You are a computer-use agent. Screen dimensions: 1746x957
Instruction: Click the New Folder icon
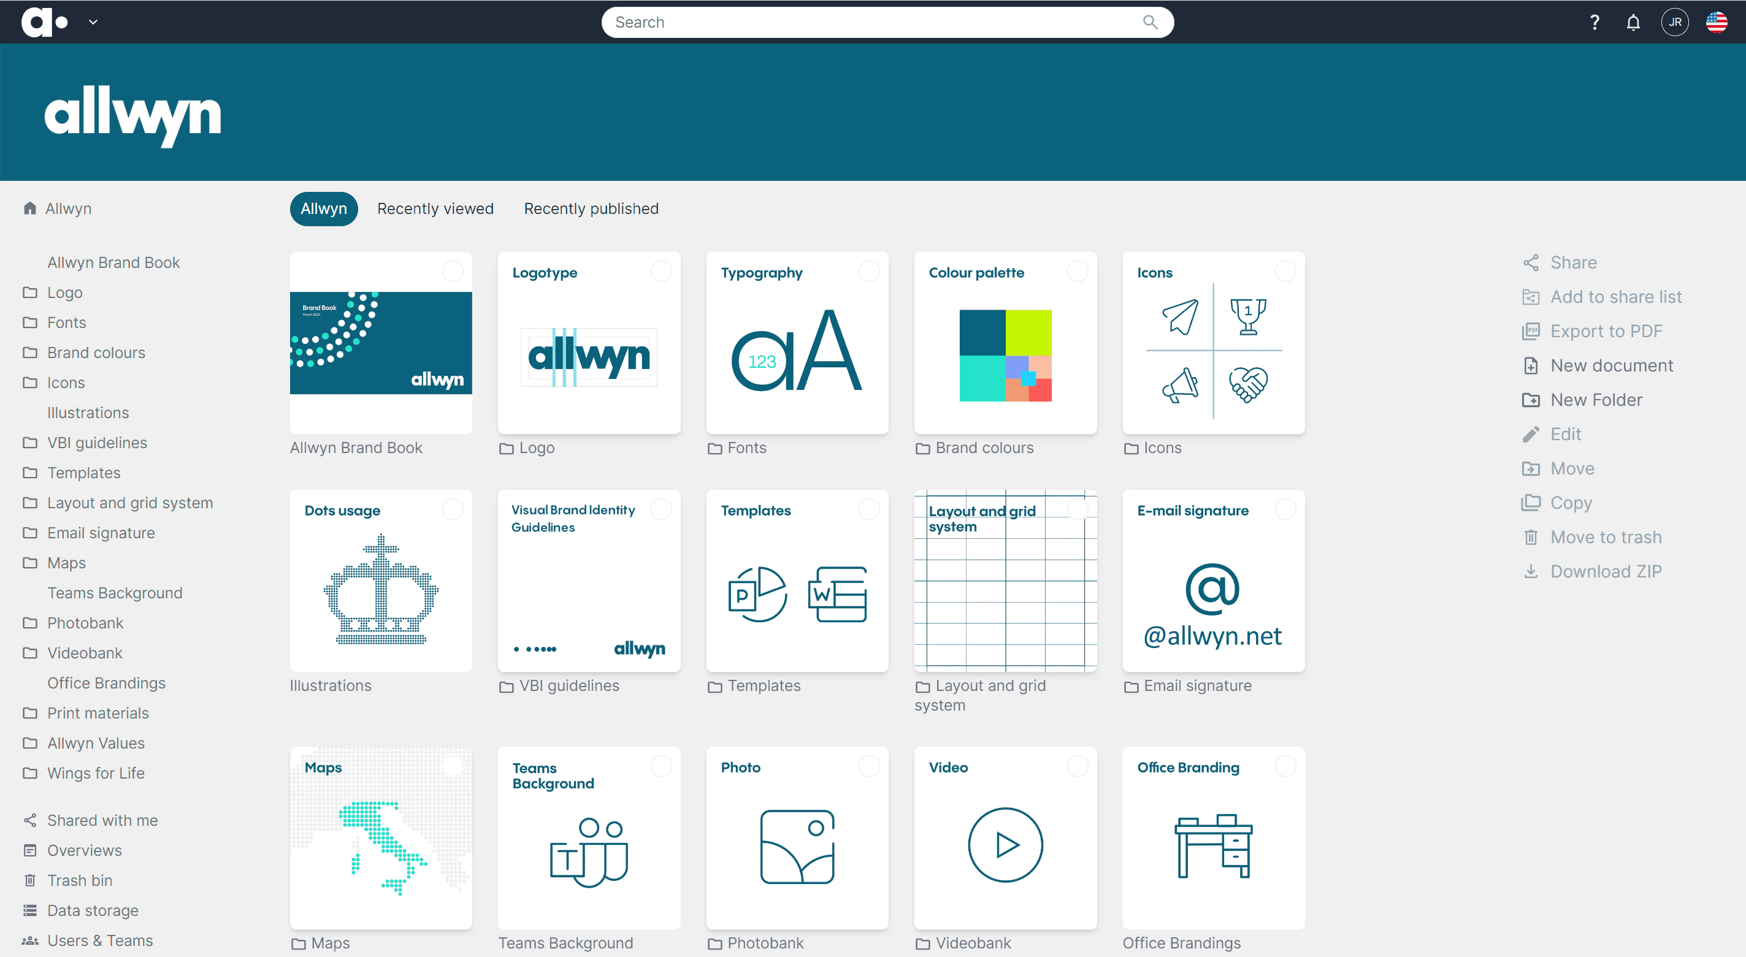tap(1531, 400)
